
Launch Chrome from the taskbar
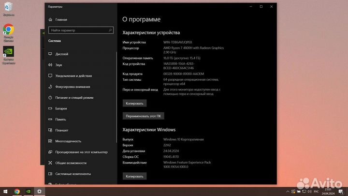17,191
